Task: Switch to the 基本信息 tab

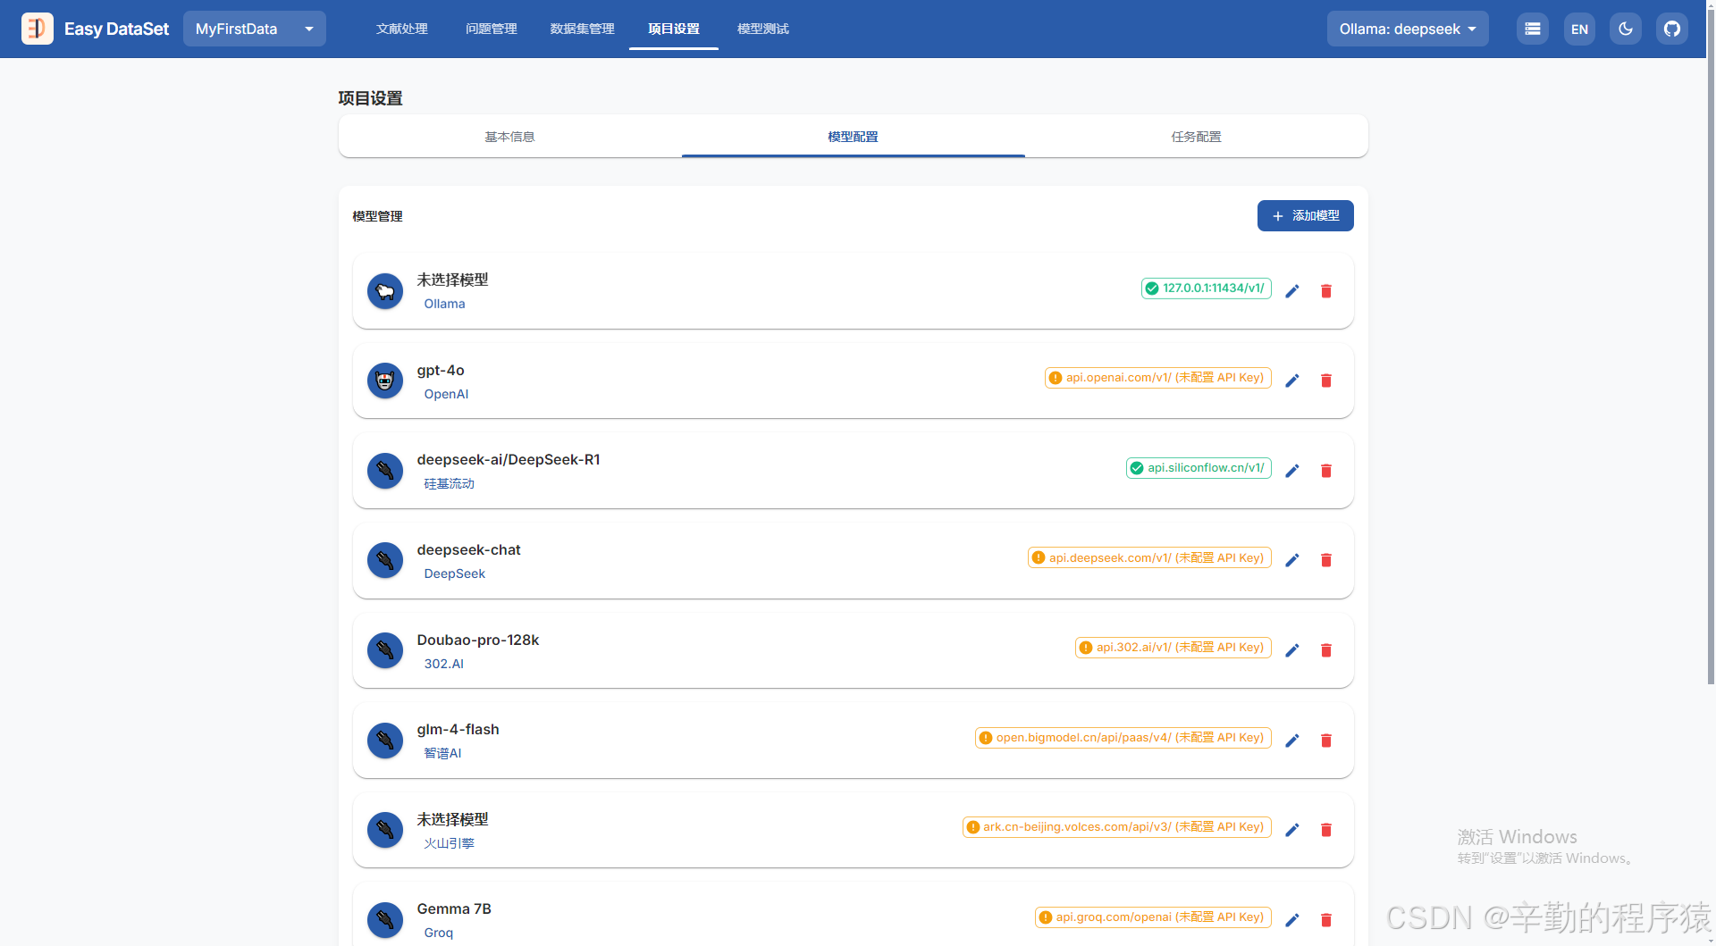Action: coord(510,137)
